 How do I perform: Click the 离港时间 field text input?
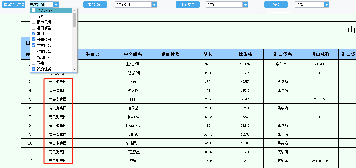click(x=41, y=5)
